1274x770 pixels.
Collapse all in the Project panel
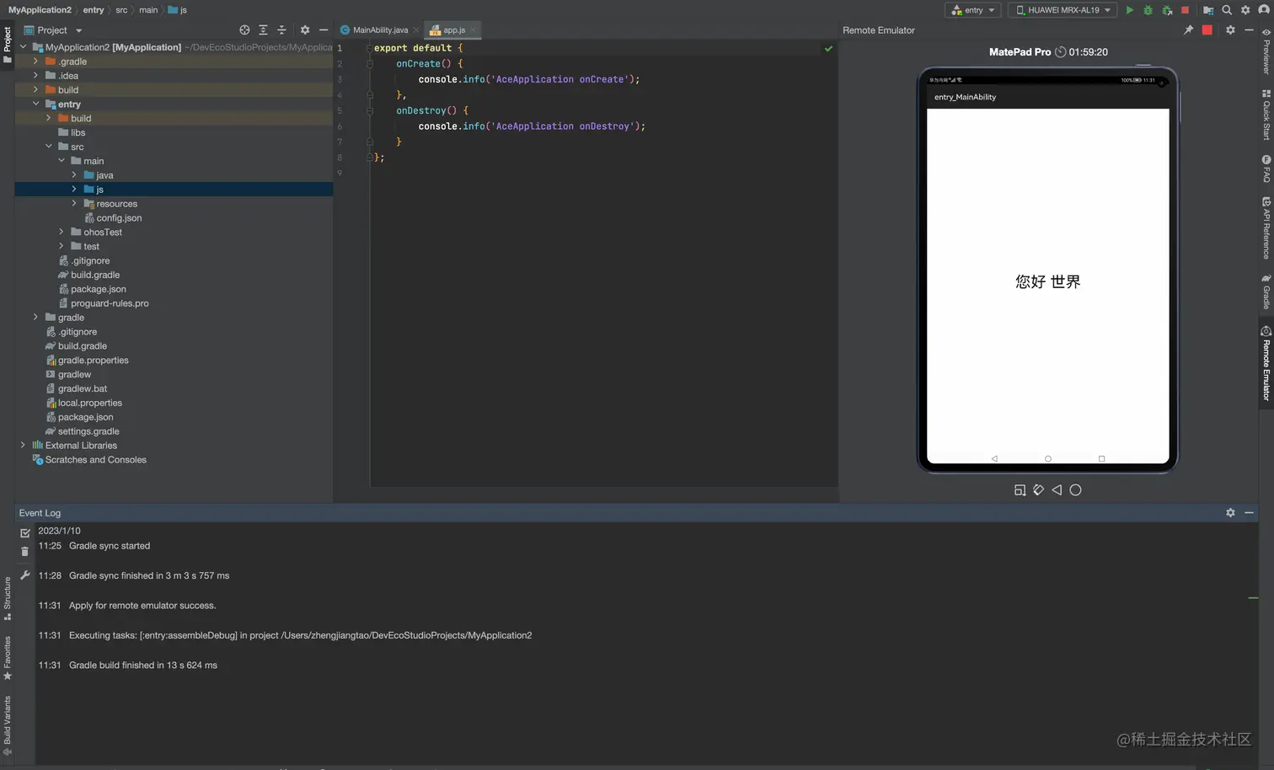tap(281, 30)
